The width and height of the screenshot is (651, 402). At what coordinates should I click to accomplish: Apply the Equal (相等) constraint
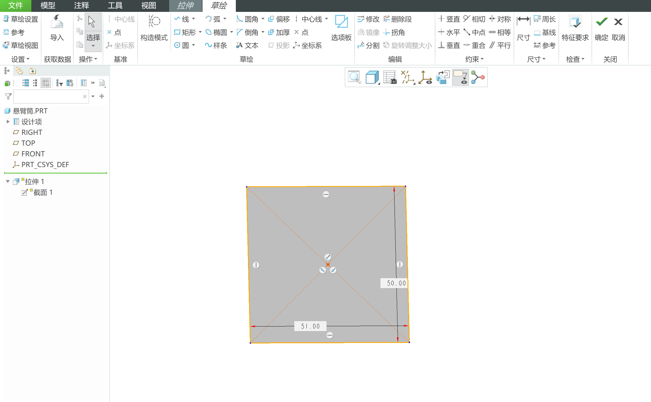[x=500, y=32]
